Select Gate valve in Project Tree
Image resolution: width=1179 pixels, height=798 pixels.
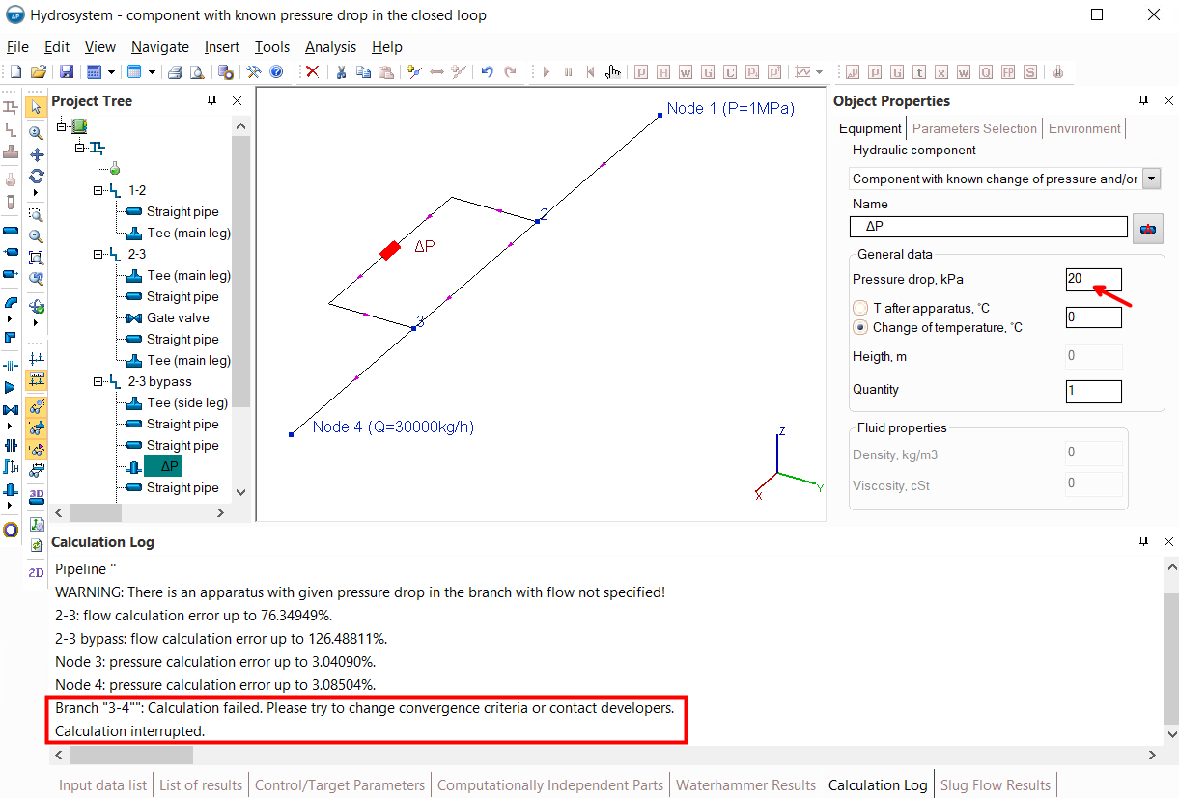point(178,318)
